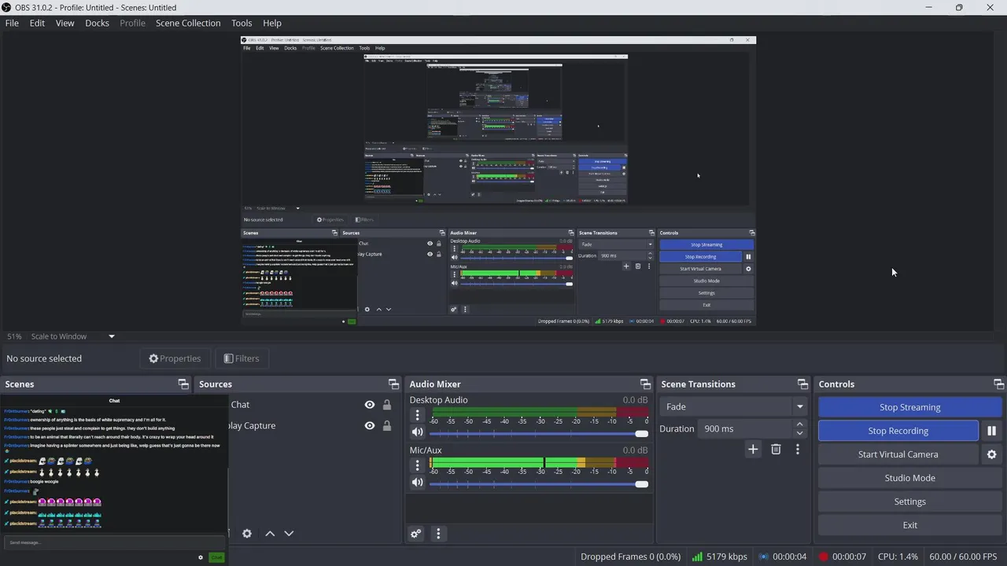Viewport: 1007px width, 566px height.
Task: Open the preview scale dropdown
Action: [x=112, y=336]
